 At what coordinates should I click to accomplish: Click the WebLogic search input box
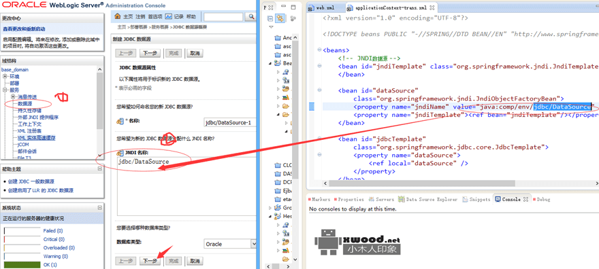point(223,17)
